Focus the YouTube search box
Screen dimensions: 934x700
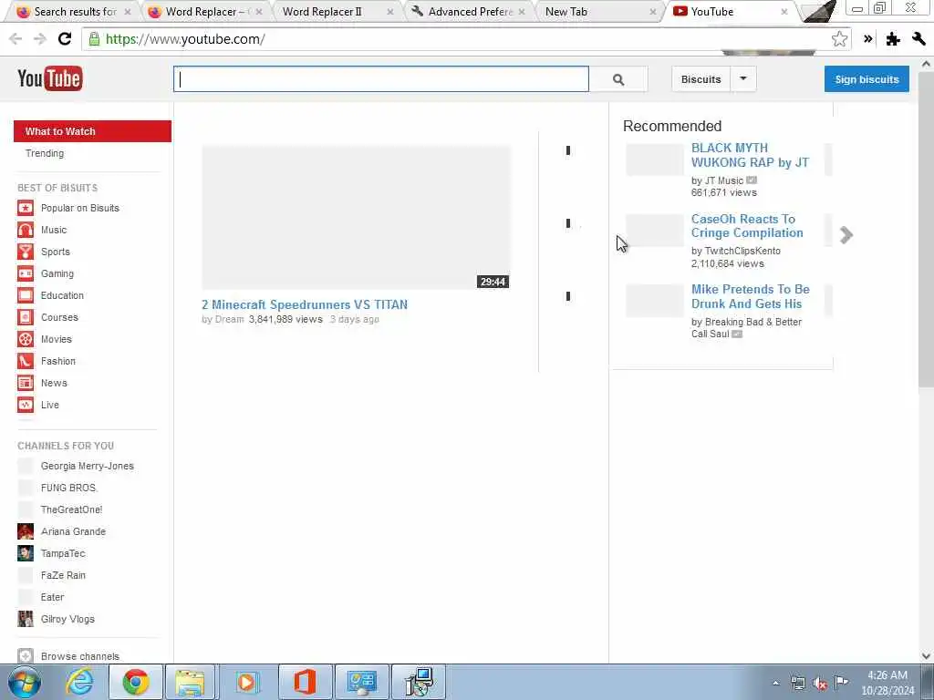(381, 79)
